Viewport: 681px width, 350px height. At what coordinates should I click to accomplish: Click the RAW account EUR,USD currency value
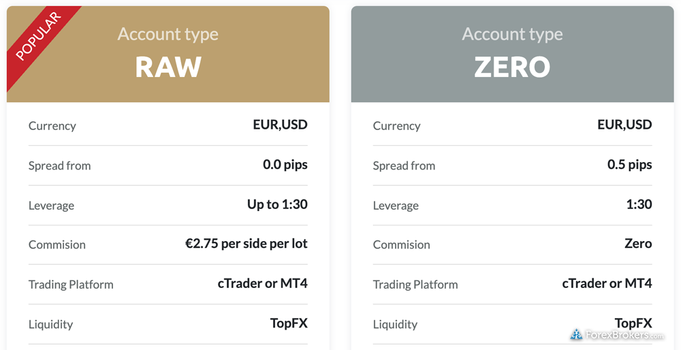pos(280,125)
